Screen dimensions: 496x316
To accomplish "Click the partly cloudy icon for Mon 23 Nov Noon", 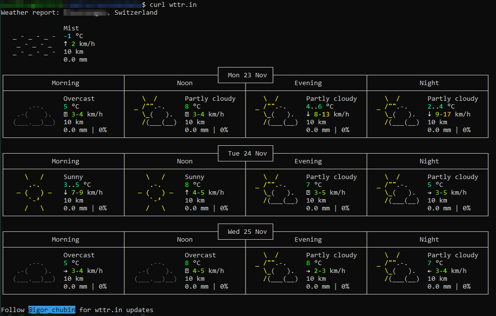I will click(x=156, y=111).
